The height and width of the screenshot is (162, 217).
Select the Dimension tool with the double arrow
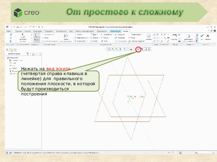(175, 35)
